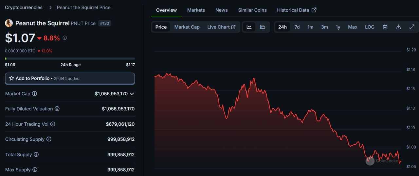Click the info icon next to 8.8% change
Image resolution: width=419 pixels, height=176 pixels.
[x=65, y=38]
